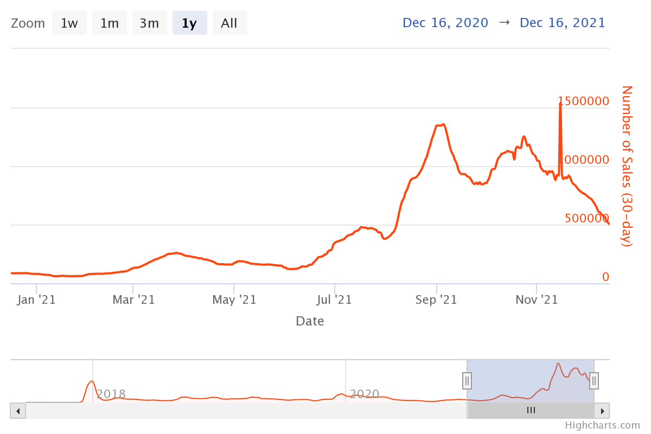
Task: Click the scrollbar thumb grip
Action: click(531, 411)
